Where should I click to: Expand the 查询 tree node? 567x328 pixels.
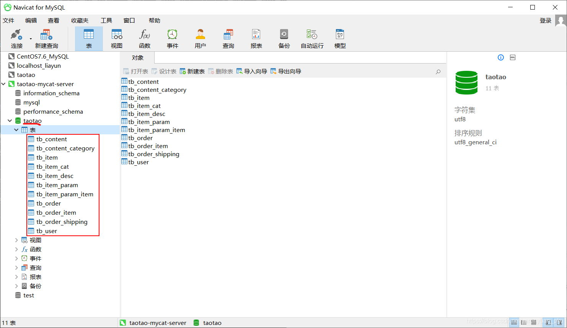16,268
